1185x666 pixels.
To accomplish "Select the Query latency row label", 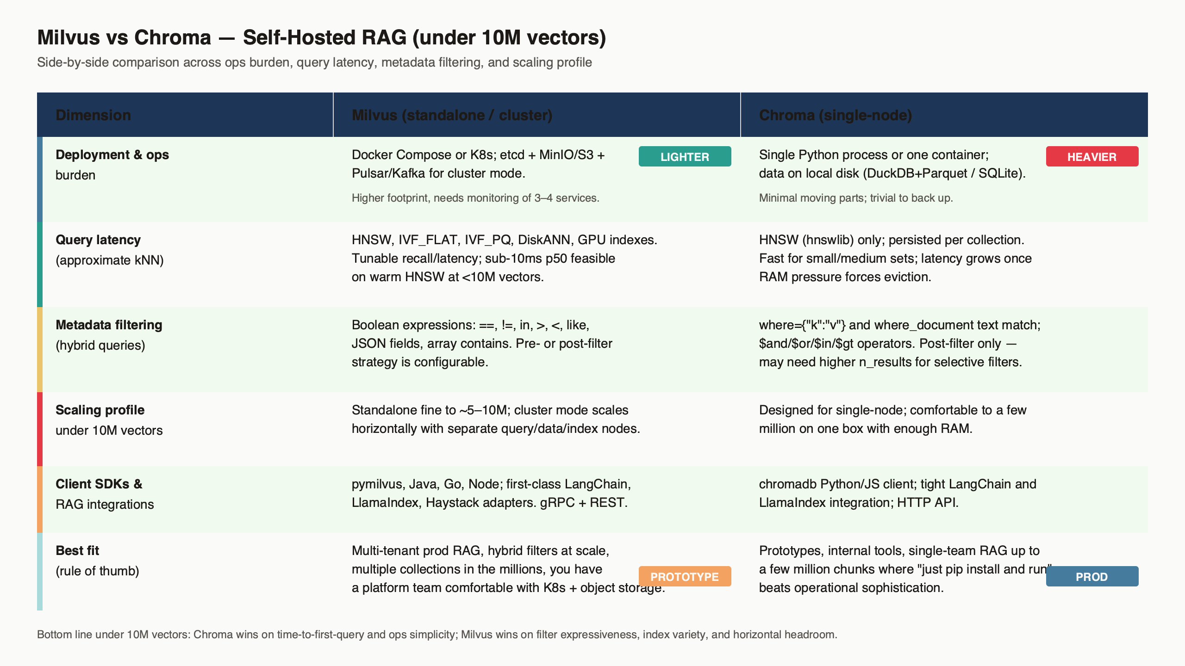I will click(110, 250).
